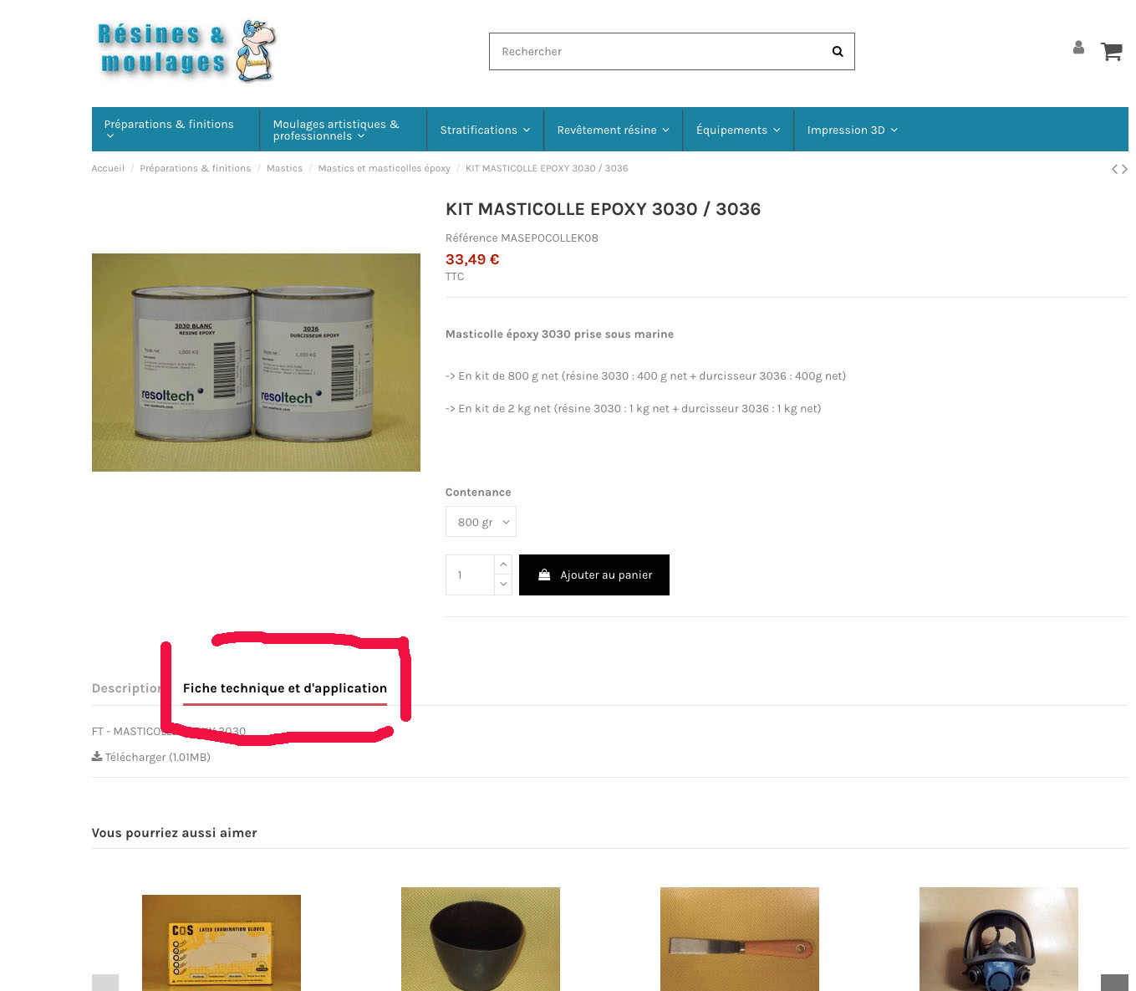1136x991 pixels.
Task: Click the download icon beside Télécharger
Action: point(97,756)
